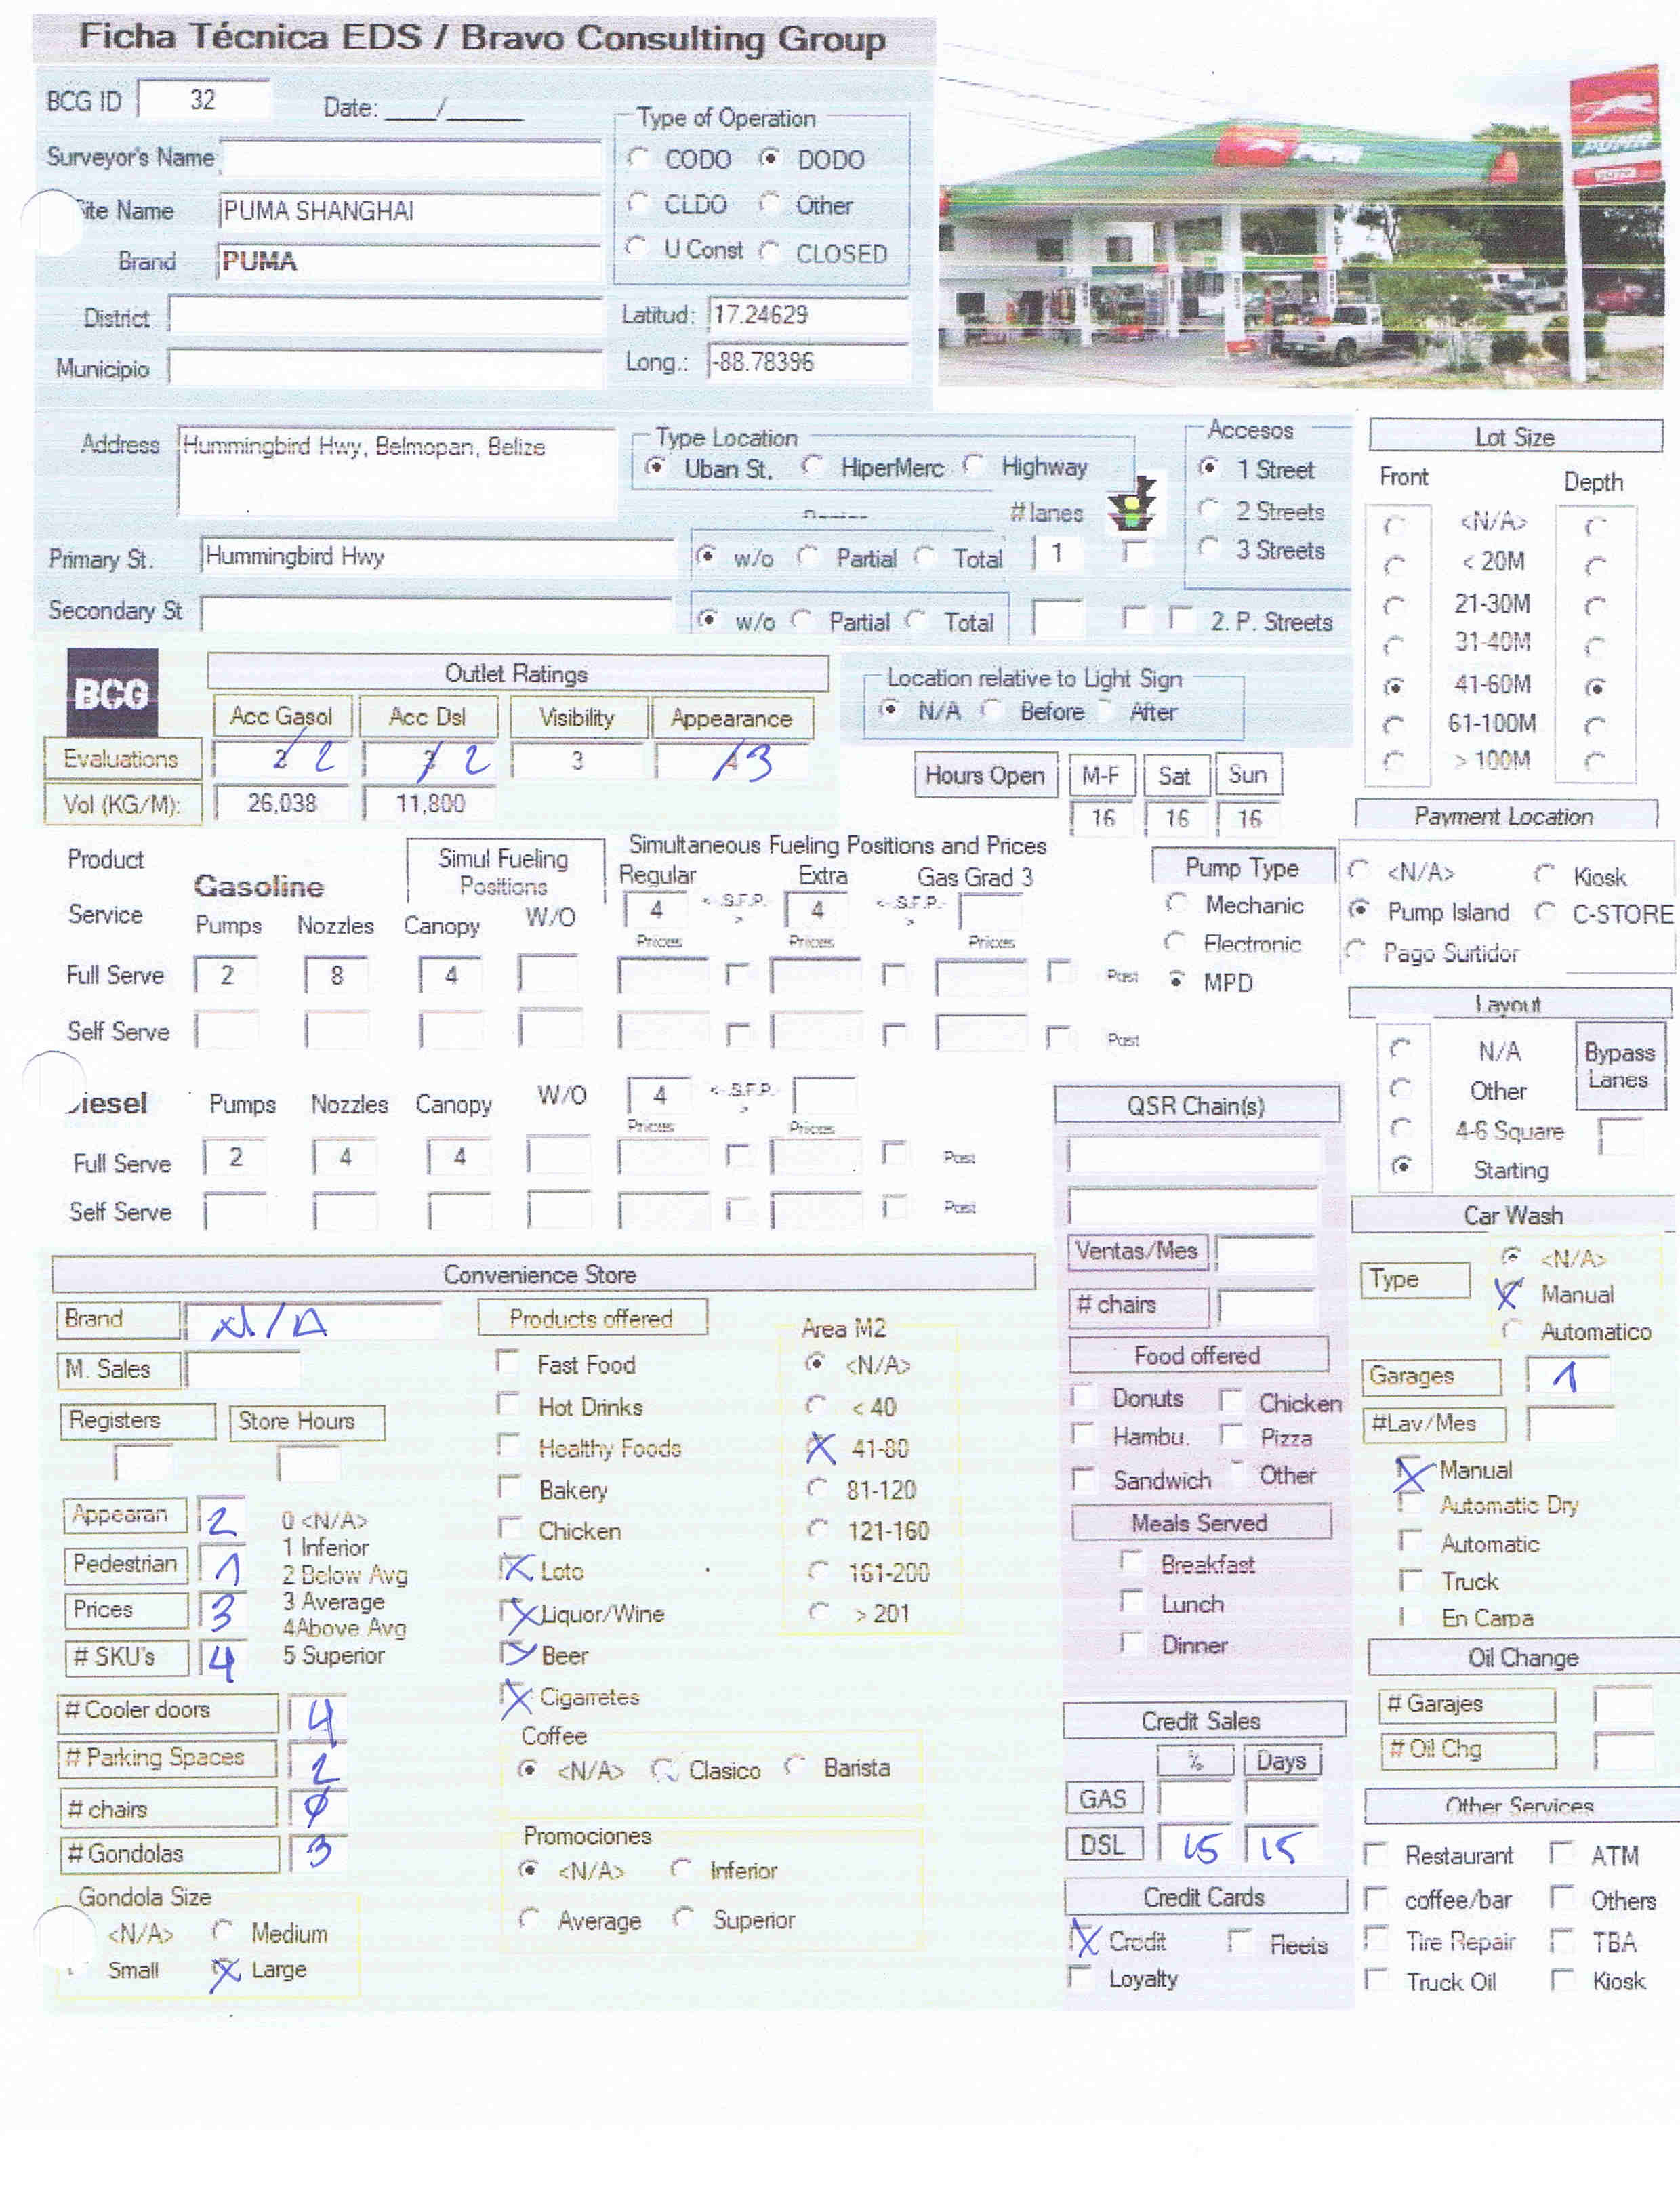Click the Address text box
The image size is (1680, 2188).
point(396,471)
